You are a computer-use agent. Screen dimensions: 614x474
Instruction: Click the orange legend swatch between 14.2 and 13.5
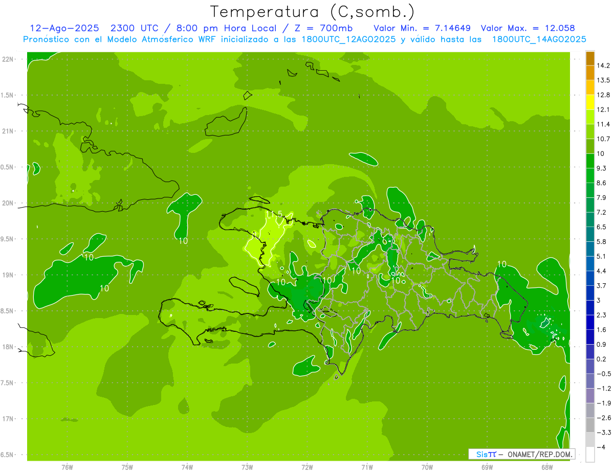click(590, 73)
